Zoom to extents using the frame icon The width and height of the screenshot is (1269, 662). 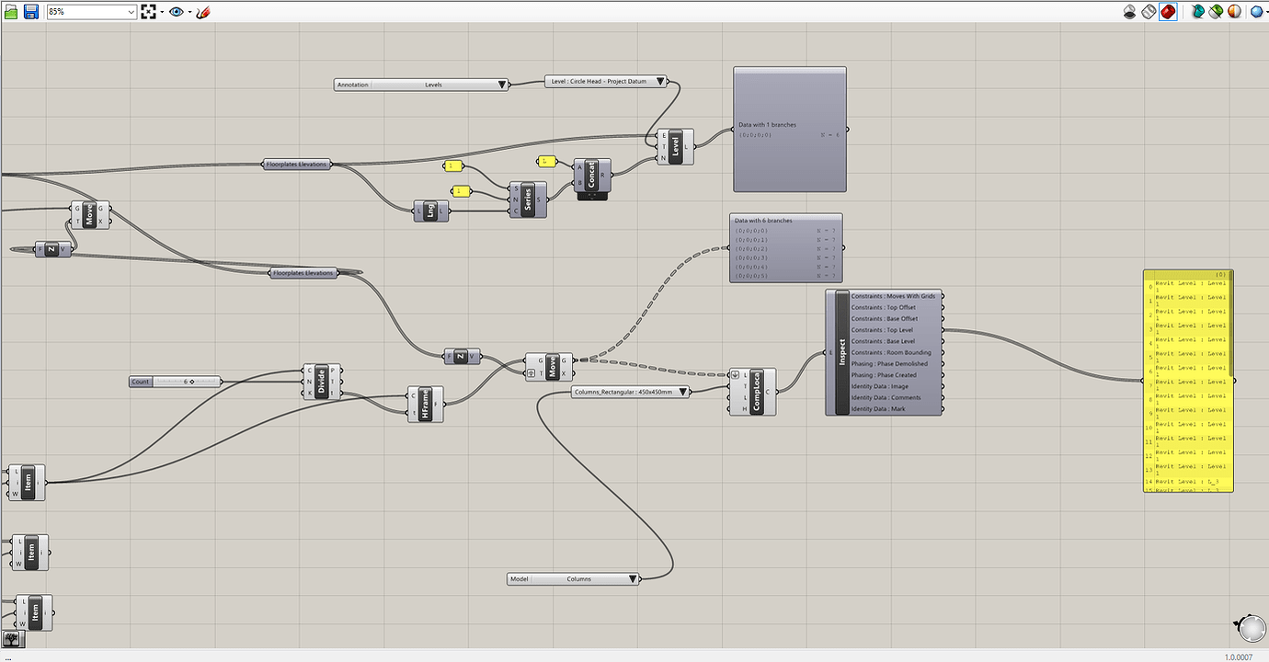pyautogui.click(x=149, y=12)
